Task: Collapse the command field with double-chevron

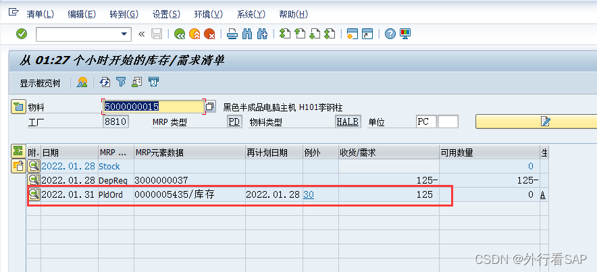Action: point(142,34)
